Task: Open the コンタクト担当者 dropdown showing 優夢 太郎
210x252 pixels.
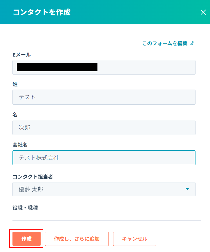Action: (99, 189)
